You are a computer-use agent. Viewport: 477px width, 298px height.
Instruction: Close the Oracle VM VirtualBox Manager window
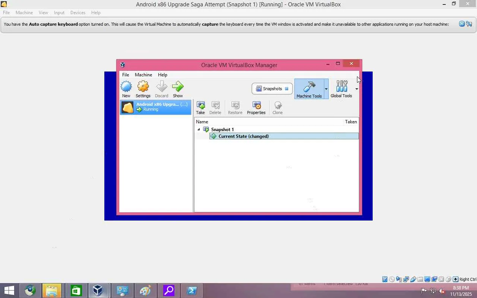[351, 64]
